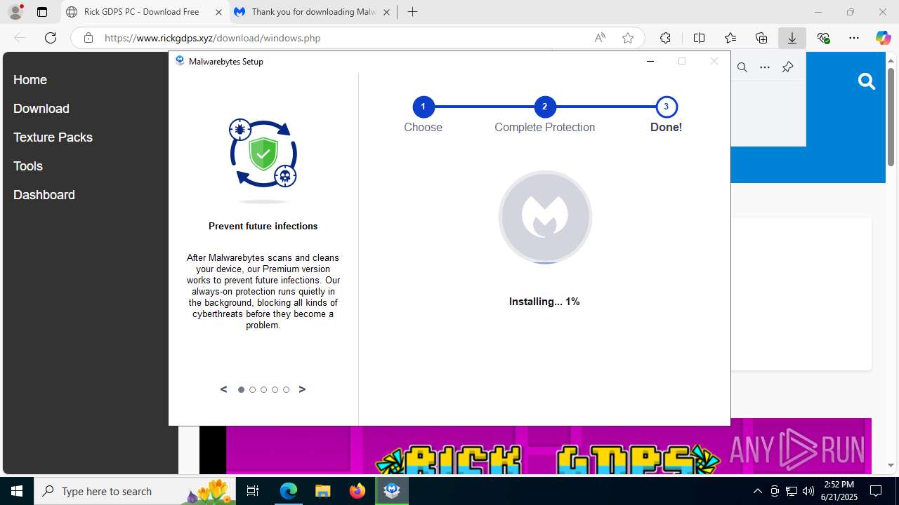Switch to the Rick GDPS PC tab

point(140,12)
